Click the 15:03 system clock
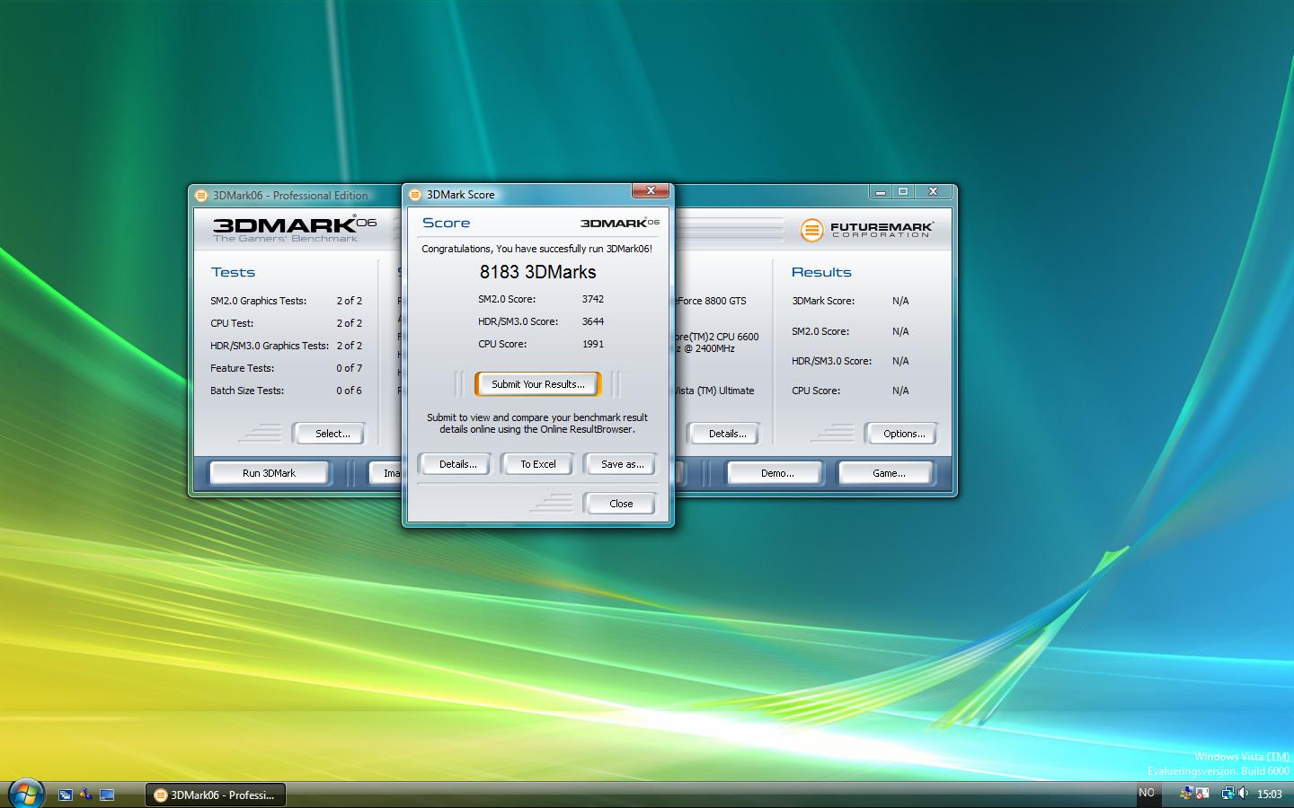Image resolution: width=1294 pixels, height=808 pixels. click(x=1269, y=795)
